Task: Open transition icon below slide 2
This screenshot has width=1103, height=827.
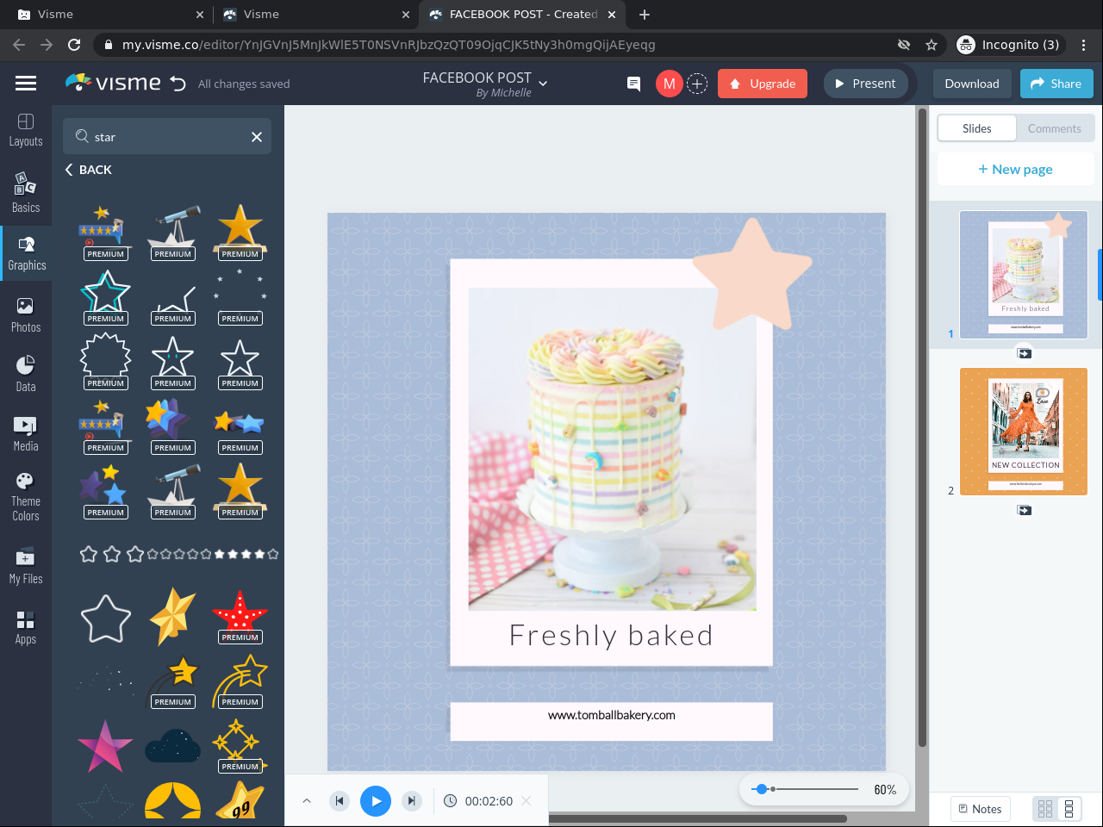Action: point(1024,510)
